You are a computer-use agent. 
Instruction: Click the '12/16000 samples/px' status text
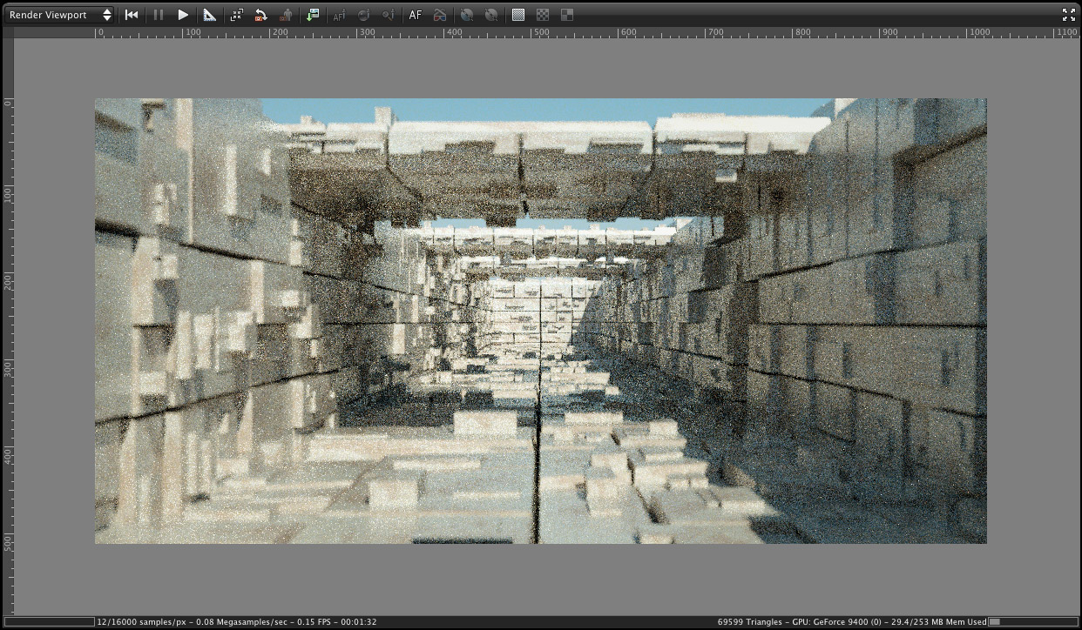pyautogui.click(x=141, y=622)
